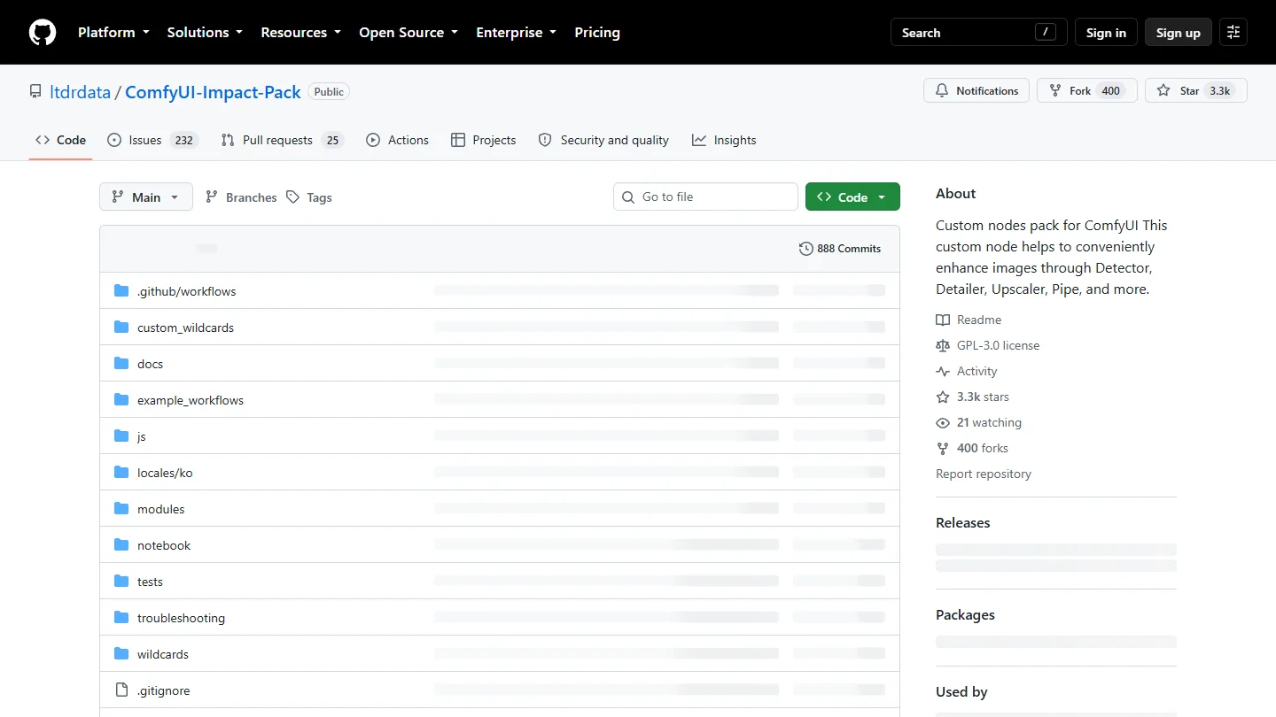1276x717 pixels.
Task: Open the 888 Commits history
Action: 840,249
